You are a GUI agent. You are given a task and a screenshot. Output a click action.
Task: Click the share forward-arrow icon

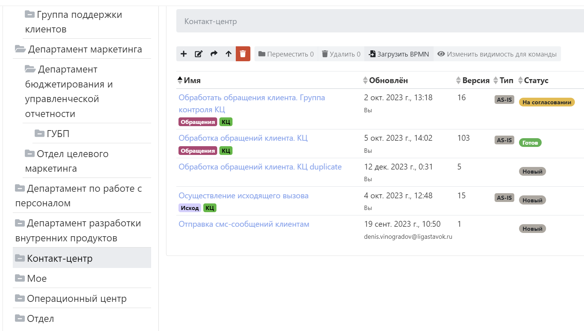click(x=214, y=54)
